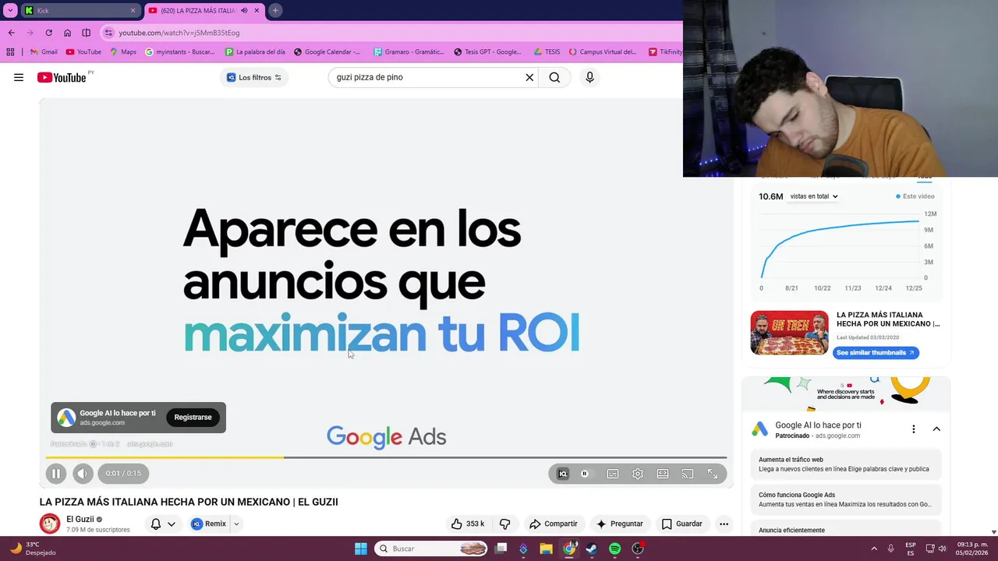Viewport: 998px width, 561px height.
Task: Save video with the Guardar button
Action: click(682, 524)
